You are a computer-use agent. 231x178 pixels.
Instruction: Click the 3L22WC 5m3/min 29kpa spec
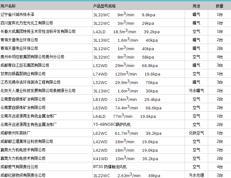point(124,23)
